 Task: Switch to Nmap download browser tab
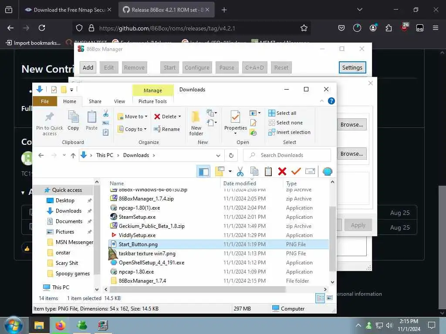coord(68,10)
